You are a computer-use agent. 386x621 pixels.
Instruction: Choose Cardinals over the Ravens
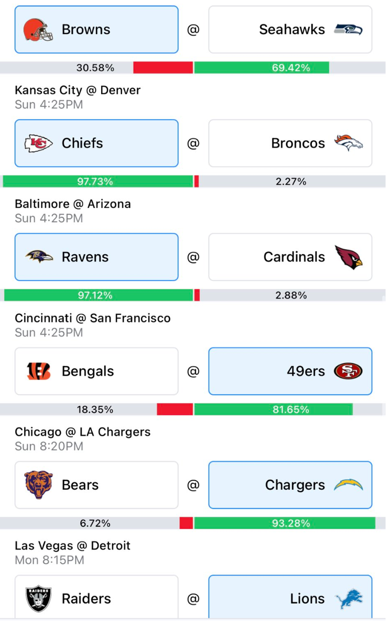click(x=290, y=257)
